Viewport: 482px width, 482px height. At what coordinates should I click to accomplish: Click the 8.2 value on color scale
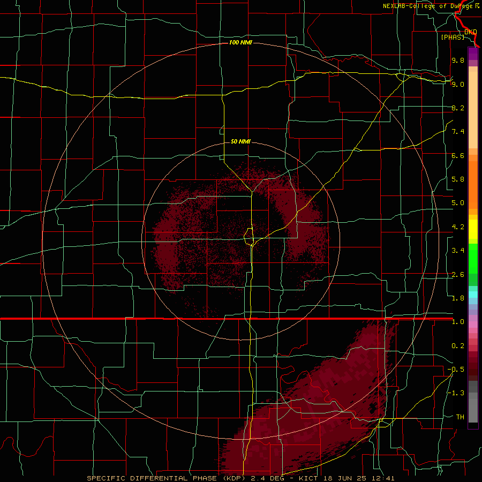458,108
